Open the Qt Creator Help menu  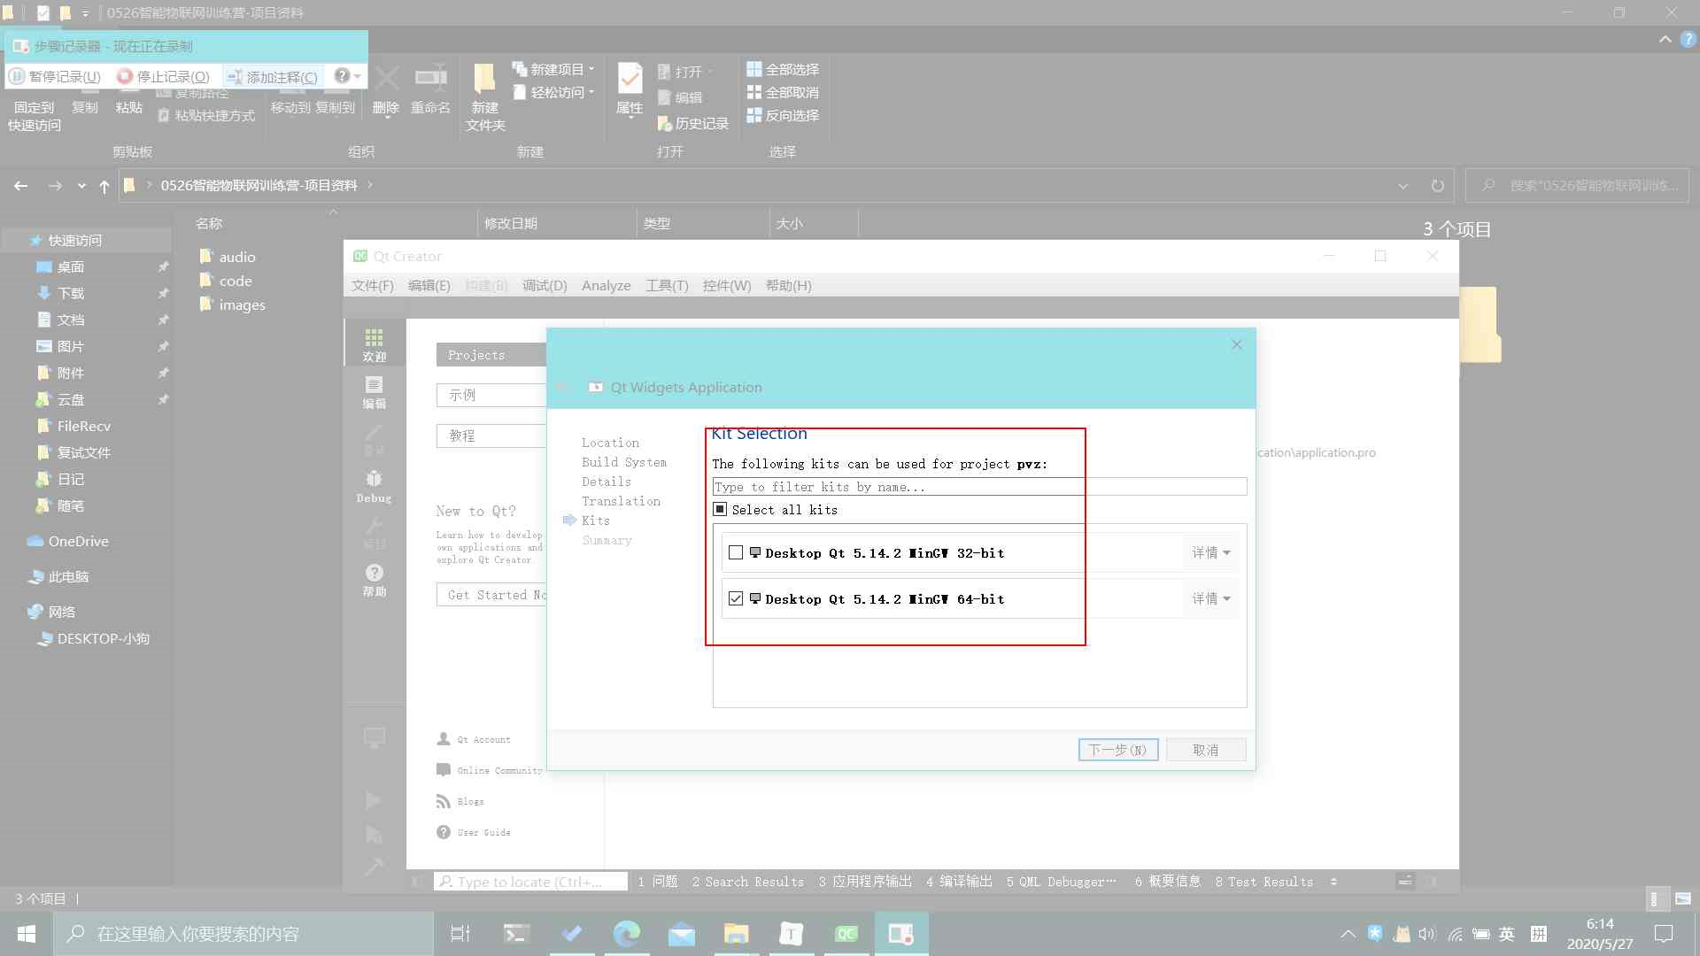click(x=788, y=285)
